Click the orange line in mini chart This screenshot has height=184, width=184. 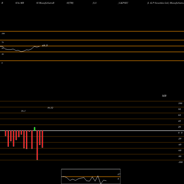(91, 177)
